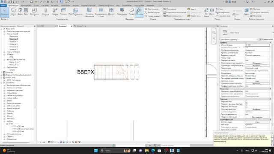Switch to the Аннотации ribbon tab
274x154 pixels.
(66, 6)
